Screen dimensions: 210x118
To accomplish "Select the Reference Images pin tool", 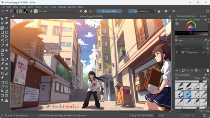I will pyautogui.click(x=2, y=77).
